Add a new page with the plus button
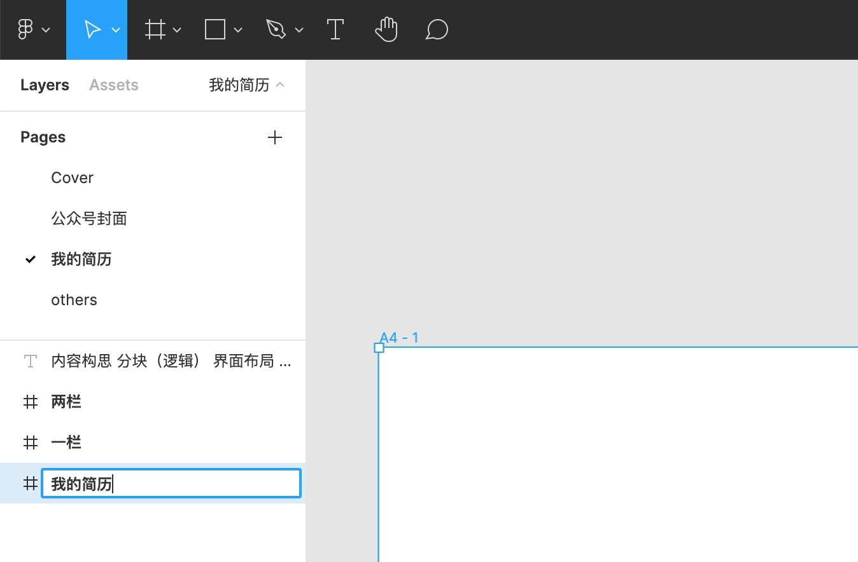858x562 pixels. (x=275, y=137)
